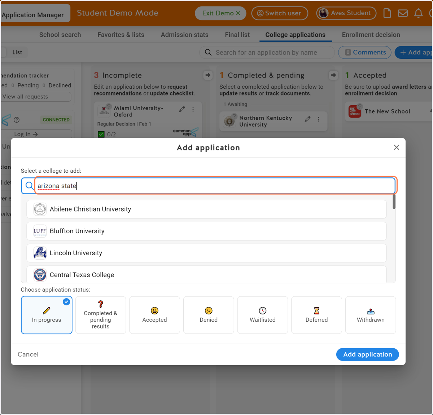
Task: Select Completed & pending results status
Action: pos(101,315)
